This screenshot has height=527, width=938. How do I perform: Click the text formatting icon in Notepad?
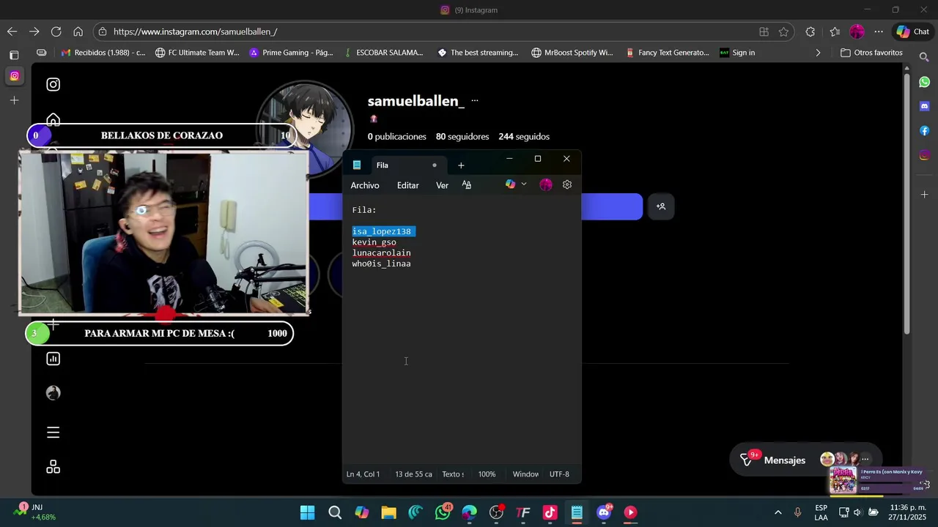tap(467, 185)
